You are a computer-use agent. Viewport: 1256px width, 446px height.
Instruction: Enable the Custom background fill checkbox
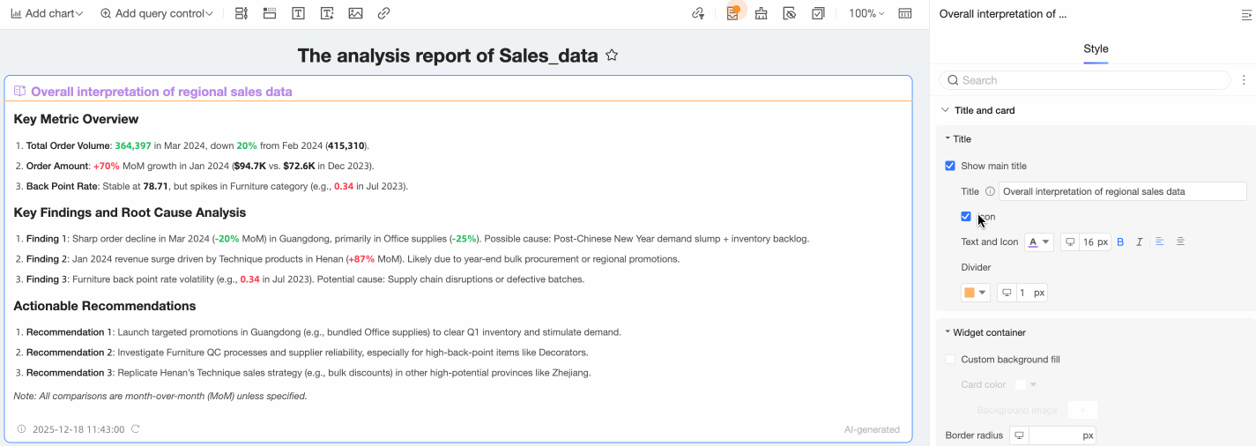click(x=950, y=360)
